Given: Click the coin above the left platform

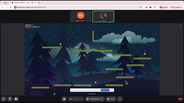Looking at the screenshot, I should point(61,44).
